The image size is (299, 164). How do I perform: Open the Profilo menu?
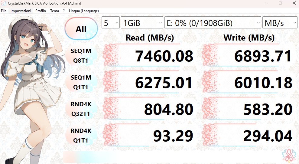pos(41,11)
